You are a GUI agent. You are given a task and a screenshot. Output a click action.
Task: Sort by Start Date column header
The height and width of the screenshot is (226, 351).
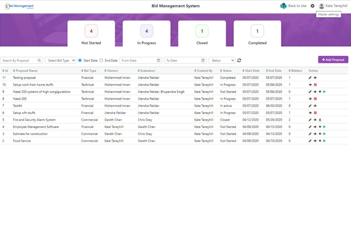click(251, 71)
